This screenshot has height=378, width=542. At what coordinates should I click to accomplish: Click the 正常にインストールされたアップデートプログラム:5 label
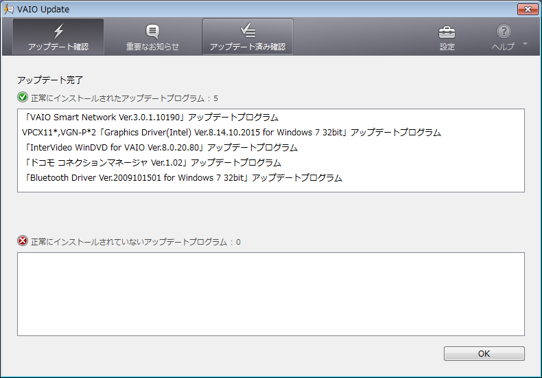[x=124, y=98]
